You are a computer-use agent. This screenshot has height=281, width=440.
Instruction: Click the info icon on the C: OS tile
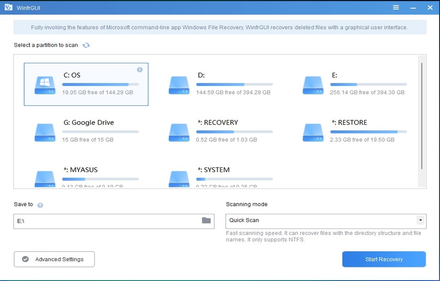(x=140, y=69)
